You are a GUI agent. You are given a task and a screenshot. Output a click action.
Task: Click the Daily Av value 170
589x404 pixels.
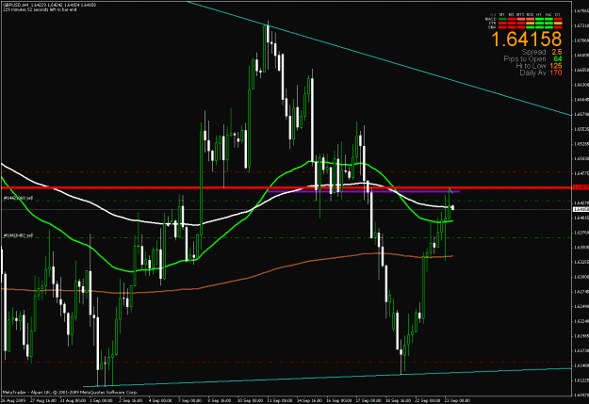[556, 73]
